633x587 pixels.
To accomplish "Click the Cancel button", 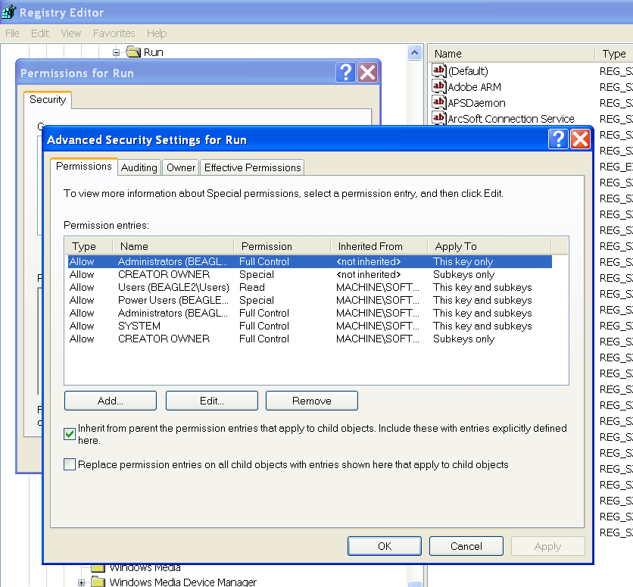I will 466,546.
